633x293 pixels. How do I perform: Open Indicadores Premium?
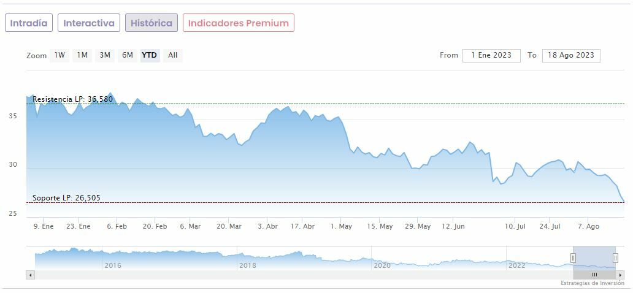[x=238, y=23]
